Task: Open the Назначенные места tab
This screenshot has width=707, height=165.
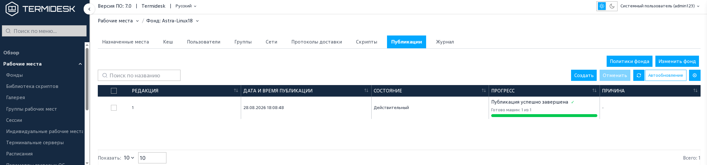Action: (x=125, y=42)
